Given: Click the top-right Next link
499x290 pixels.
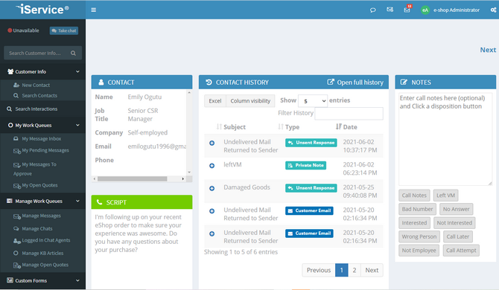Looking at the screenshot, I should 488,50.
